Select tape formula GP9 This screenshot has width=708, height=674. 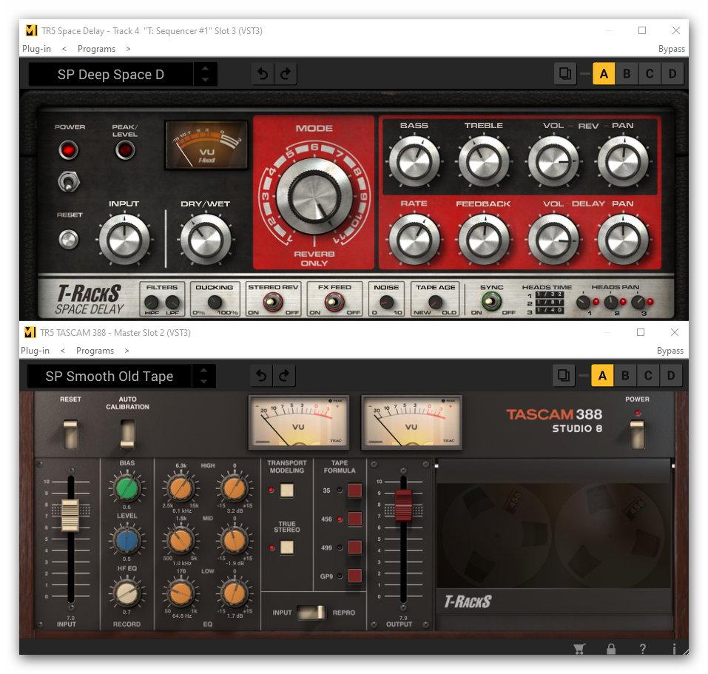(x=355, y=576)
